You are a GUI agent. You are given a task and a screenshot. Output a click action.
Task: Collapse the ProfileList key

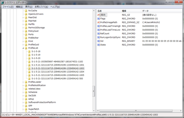(23, 48)
